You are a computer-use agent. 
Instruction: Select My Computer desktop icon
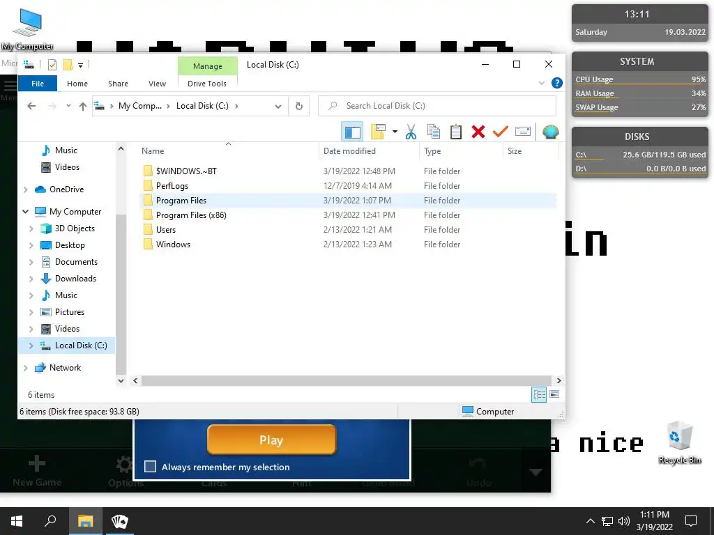tap(27, 28)
